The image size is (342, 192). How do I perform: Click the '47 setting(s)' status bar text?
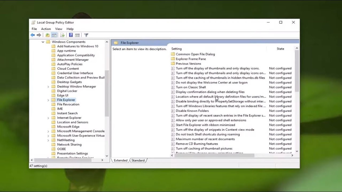pyautogui.click(x=38, y=166)
